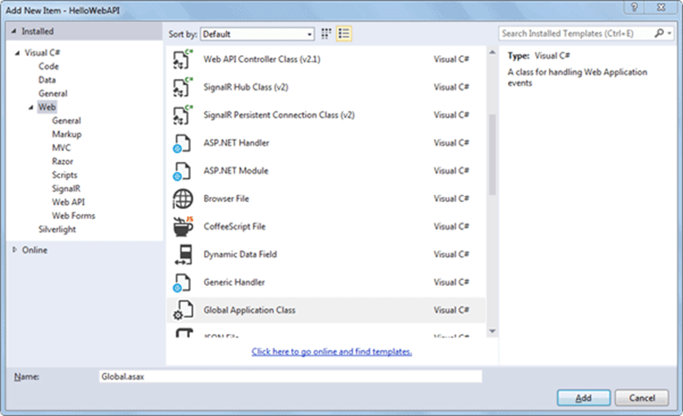Select the Online node label

pyautogui.click(x=34, y=250)
